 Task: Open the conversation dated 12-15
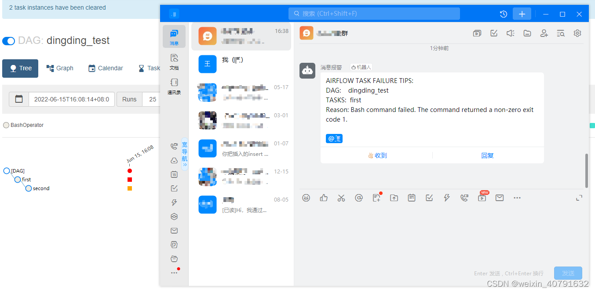(x=241, y=177)
